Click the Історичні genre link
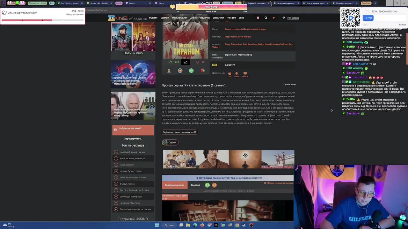The image size is (408, 229). click(237, 29)
